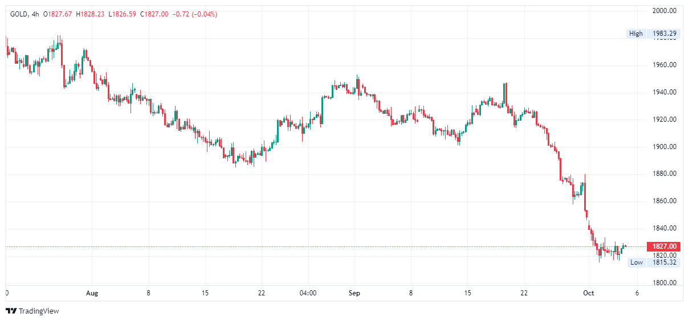689x321 pixels.
Task: Click the 2000.00 price axis label
Action: click(664, 11)
